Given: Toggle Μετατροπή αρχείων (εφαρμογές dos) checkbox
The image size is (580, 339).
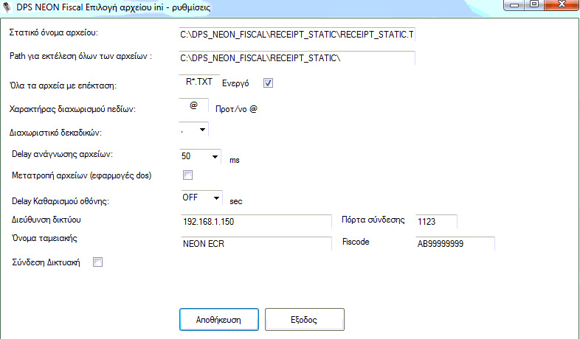Looking at the screenshot, I should coord(188,175).
